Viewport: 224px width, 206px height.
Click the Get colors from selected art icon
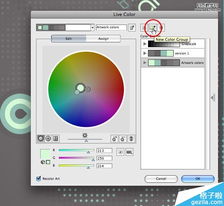point(132,28)
